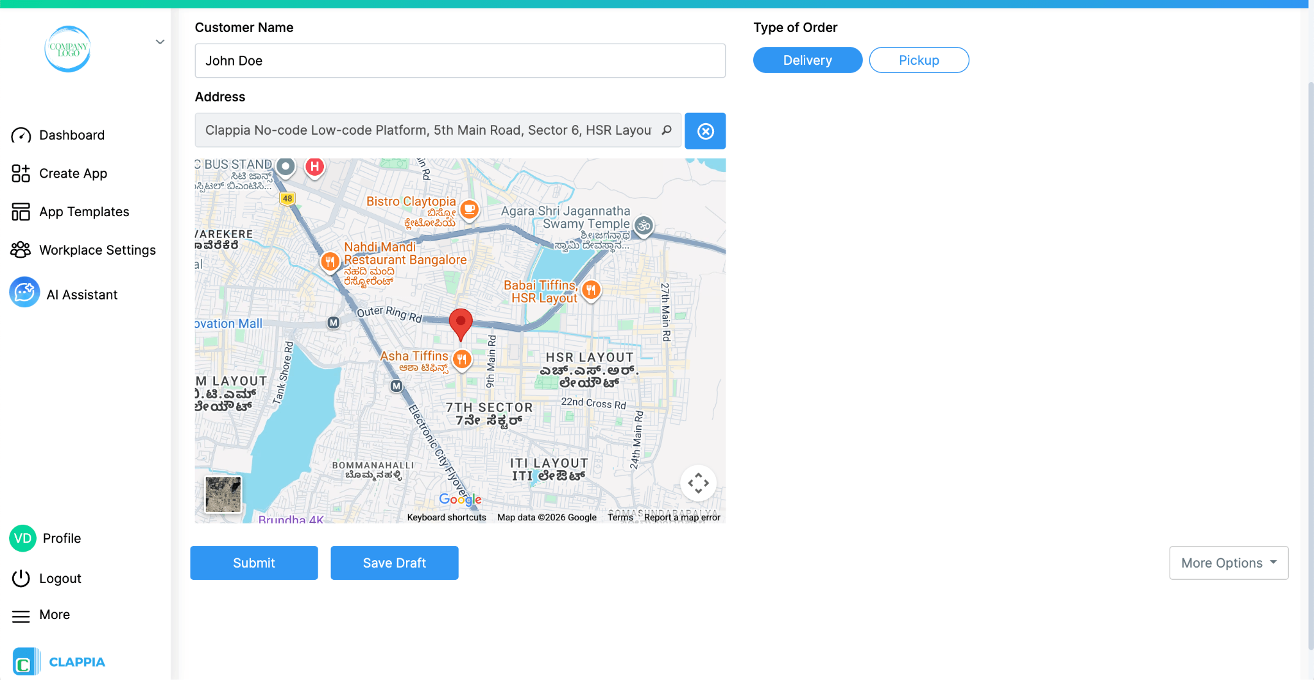Image resolution: width=1314 pixels, height=680 pixels.
Task: Select Delivery order type
Action: 808,60
